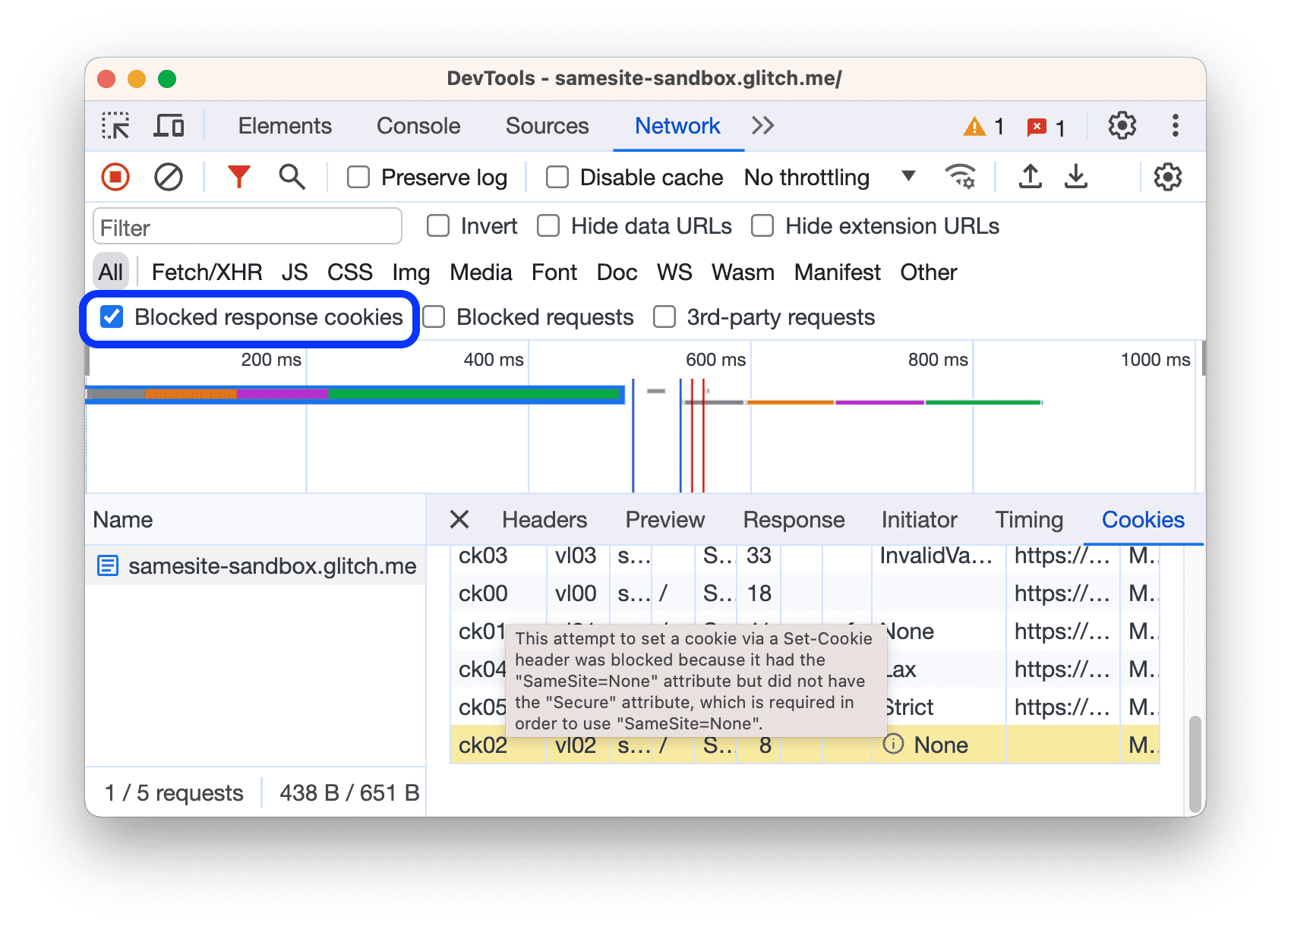Type in the network filter field
1291x929 pixels.
247,226
